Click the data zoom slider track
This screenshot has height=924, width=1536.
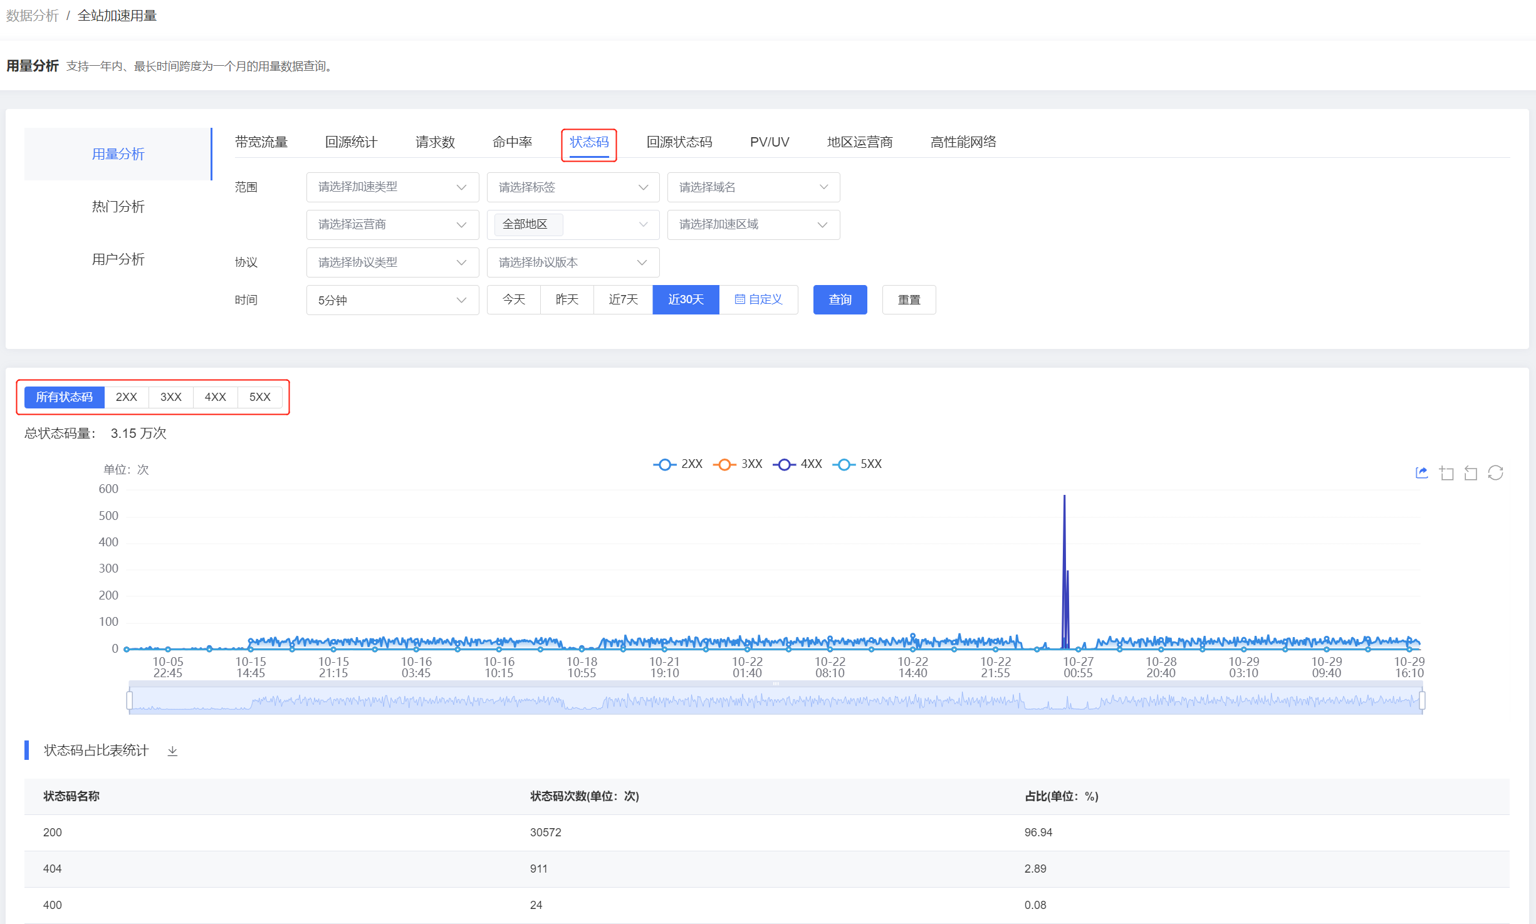776,700
